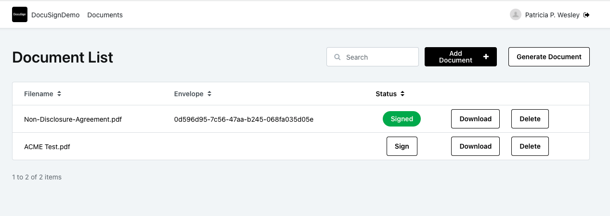Sort by the Status column arrows

pyautogui.click(x=402, y=94)
